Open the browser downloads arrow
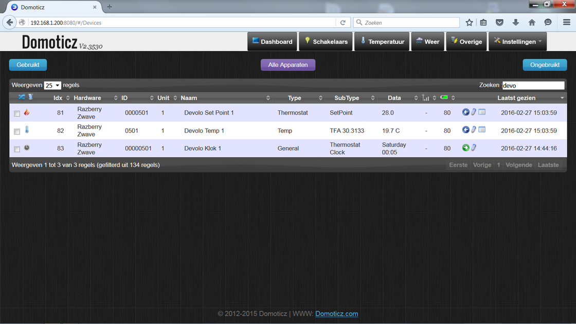576x324 pixels. 516,23
